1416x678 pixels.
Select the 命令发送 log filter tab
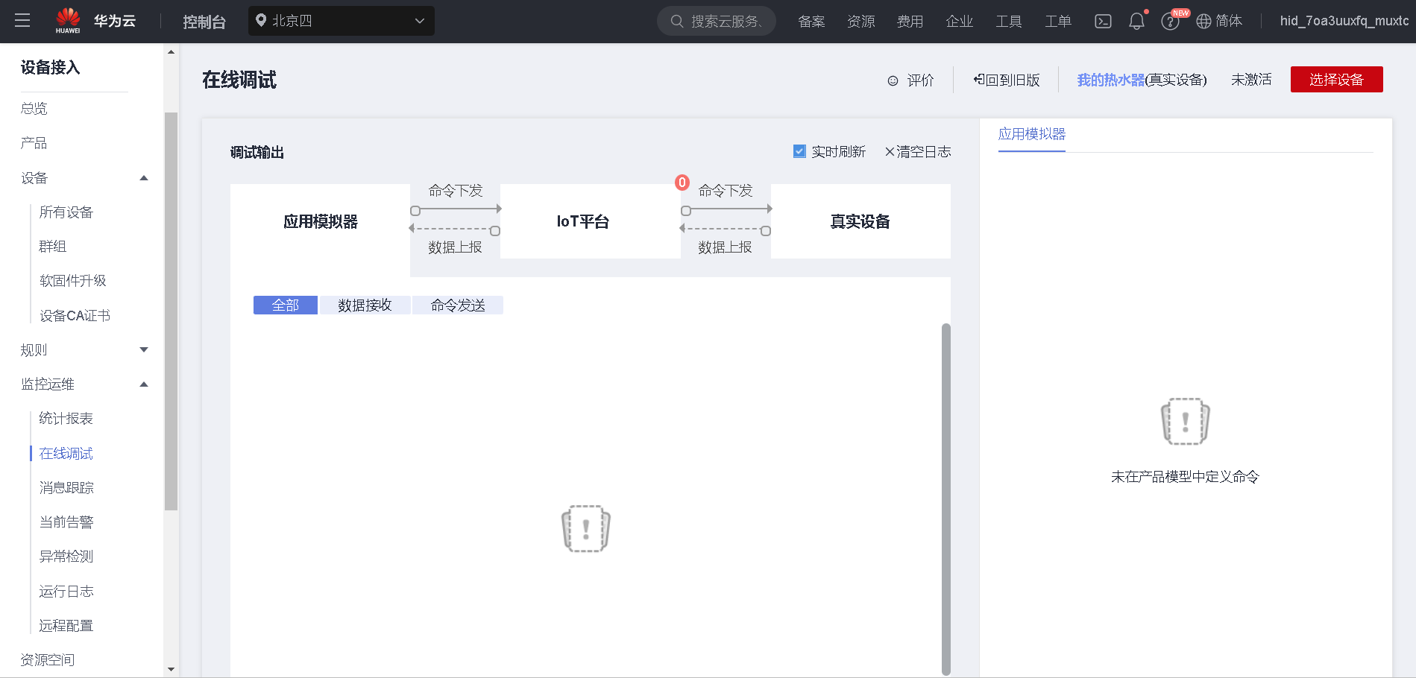tap(458, 305)
